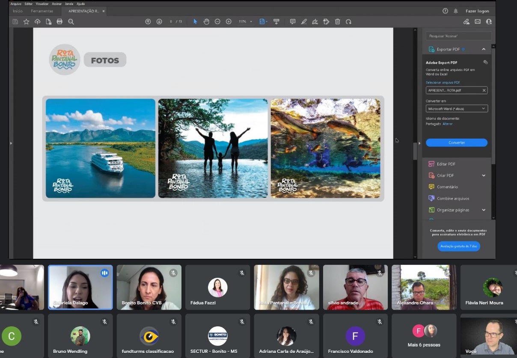
Task: Open the Help question mark
Action: point(445,11)
